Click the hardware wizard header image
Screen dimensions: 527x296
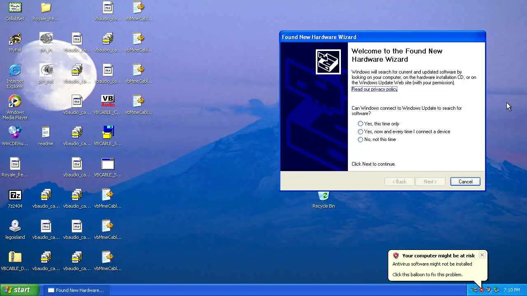point(328,62)
